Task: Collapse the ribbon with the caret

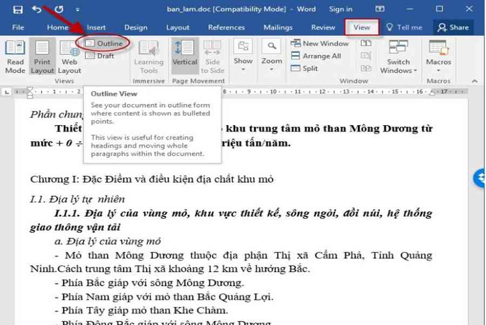Action: tap(475, 81)
